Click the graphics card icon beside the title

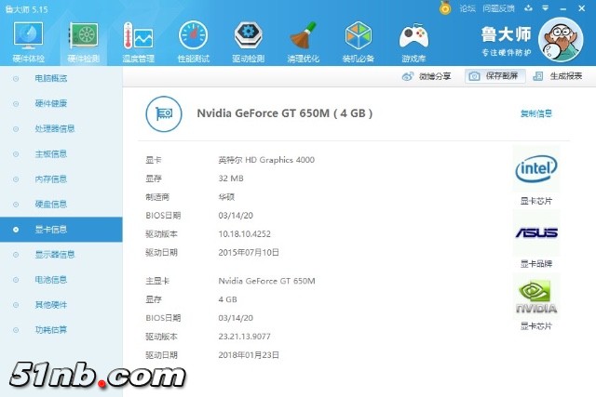coord(164,113)
